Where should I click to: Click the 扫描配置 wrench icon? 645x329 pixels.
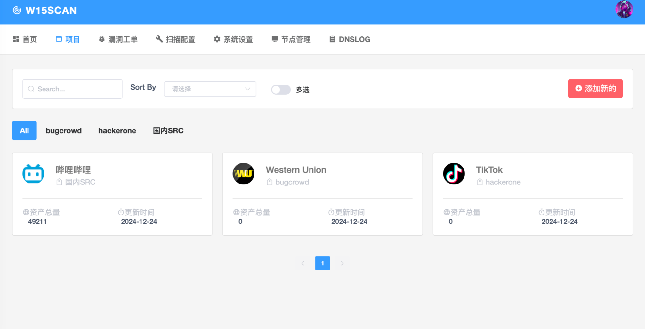point(159,39)
